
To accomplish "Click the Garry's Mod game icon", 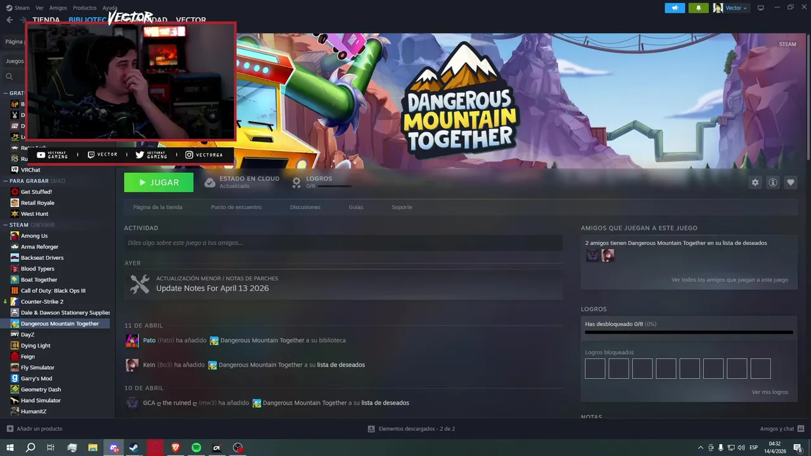I will 15,379.
